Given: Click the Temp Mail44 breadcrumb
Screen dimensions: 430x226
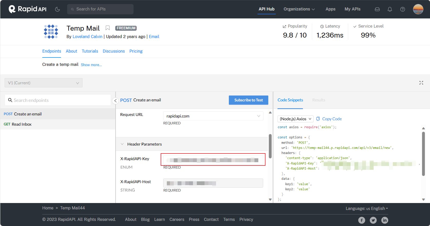Looking at the screenshot, I should pos(73,208).
